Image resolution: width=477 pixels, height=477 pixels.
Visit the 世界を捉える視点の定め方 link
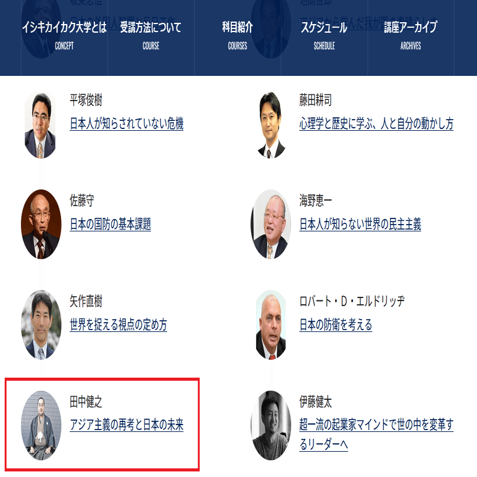(118, 325)
